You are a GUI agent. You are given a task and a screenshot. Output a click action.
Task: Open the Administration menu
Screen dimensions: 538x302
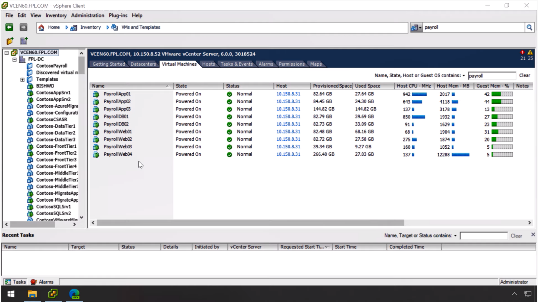click(87, 15)
